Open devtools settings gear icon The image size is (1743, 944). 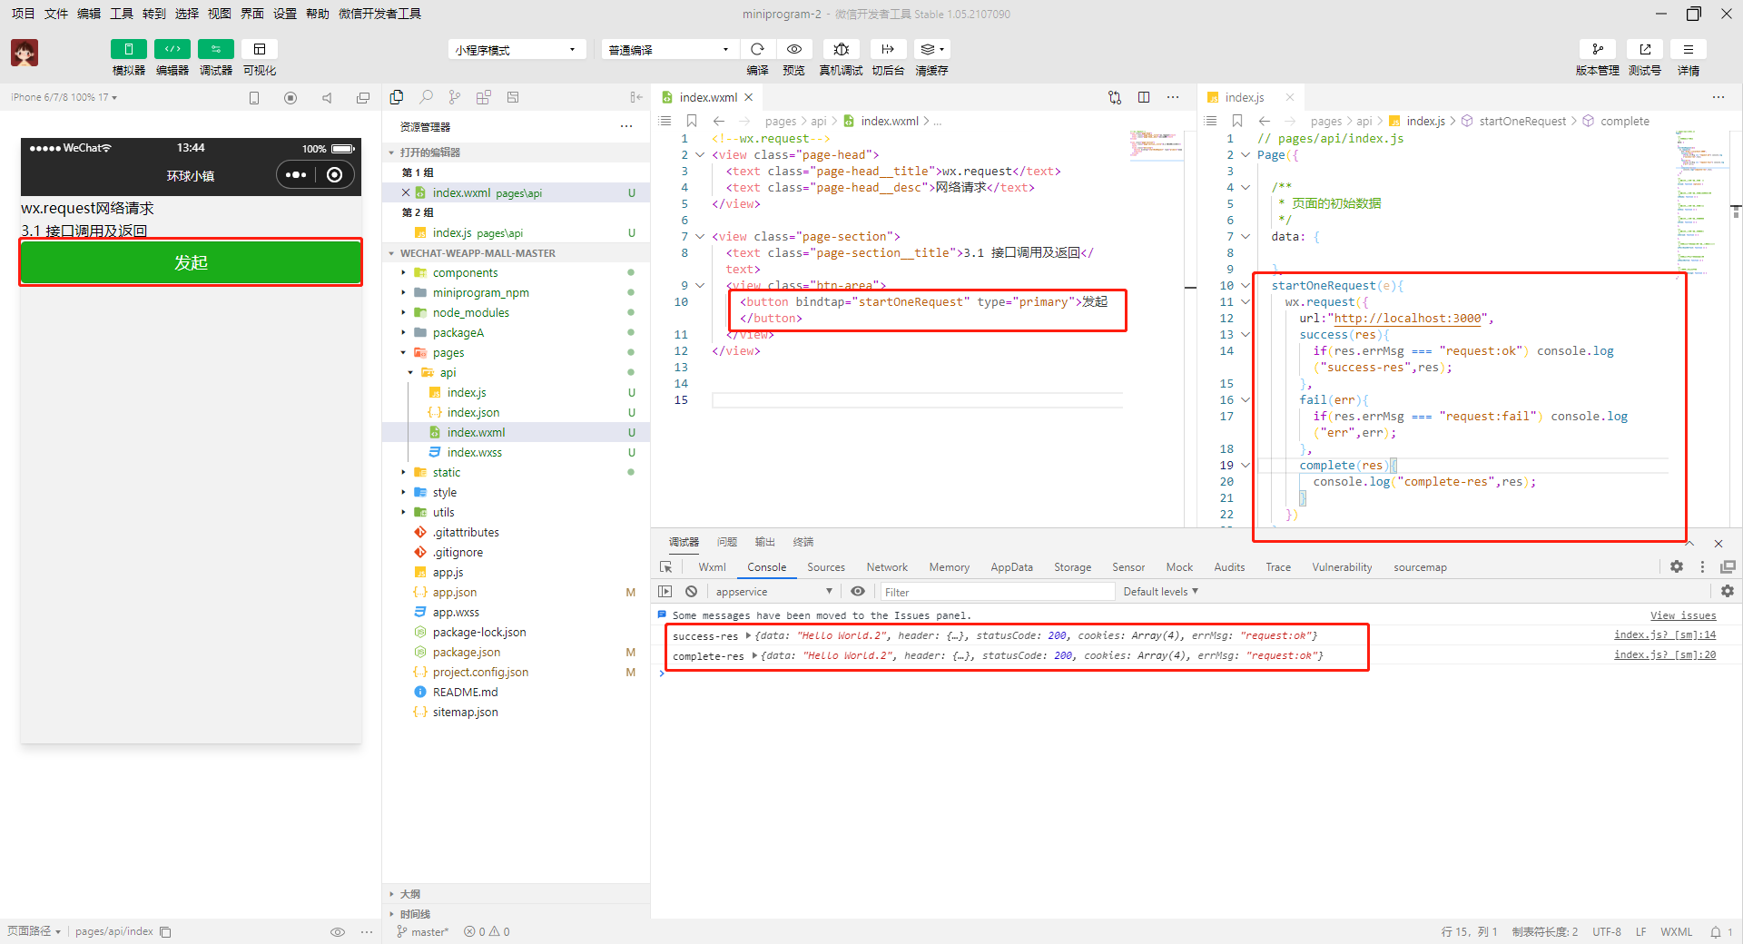click(1677, 566)
